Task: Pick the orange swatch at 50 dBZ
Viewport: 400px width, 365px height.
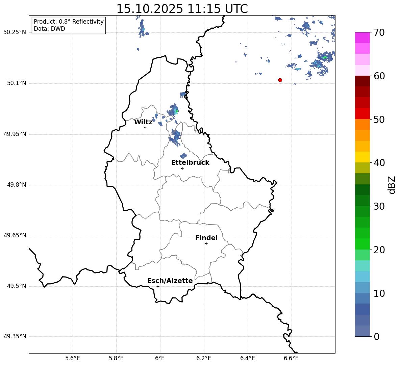Action: click(362, 124)
